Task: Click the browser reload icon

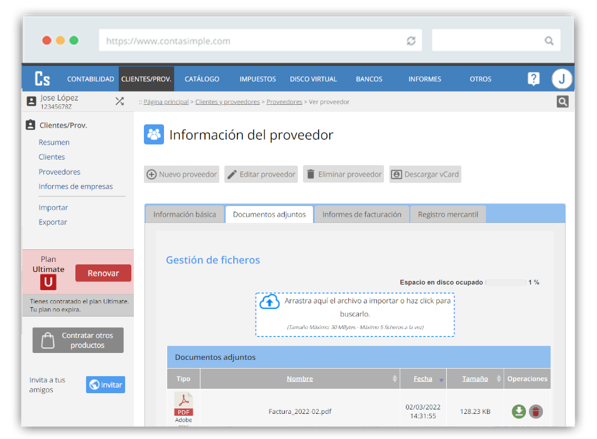Action: pyautogui.click(x=411, y=41)
